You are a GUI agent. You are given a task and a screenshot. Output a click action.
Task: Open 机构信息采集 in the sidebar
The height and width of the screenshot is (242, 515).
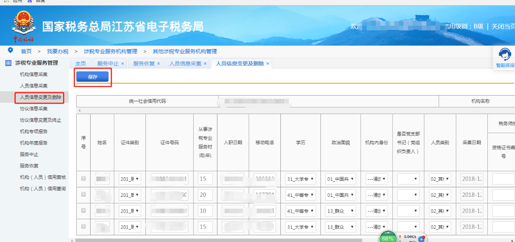pos(34,74)
